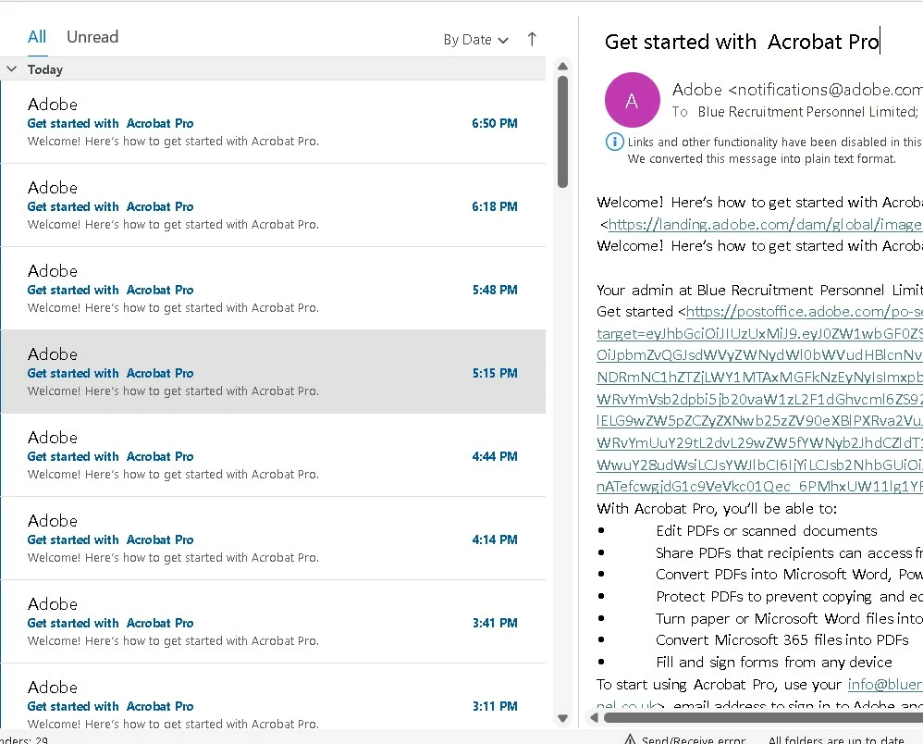Click the 'Convert Microsoft 365 files into PDFs' line
This screenshot has height=744, width=923.
click(782, 640)
